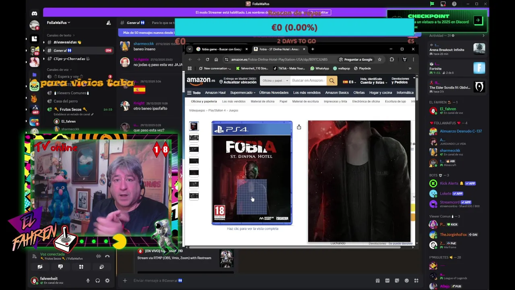515x290 pixels.
Task: Click Los más vendidos in Amazon nav bar
Action: point(307,93)
